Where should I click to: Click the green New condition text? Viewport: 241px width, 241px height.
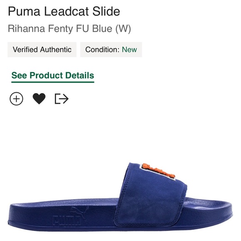129,49
